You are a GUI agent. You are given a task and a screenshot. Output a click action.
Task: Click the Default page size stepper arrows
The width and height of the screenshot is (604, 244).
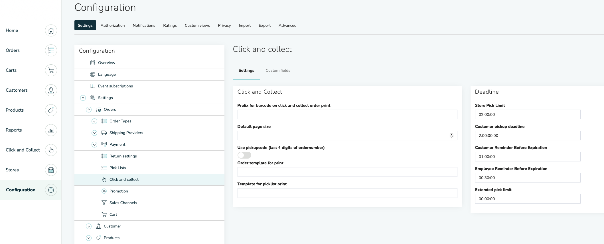click(451, 136)
